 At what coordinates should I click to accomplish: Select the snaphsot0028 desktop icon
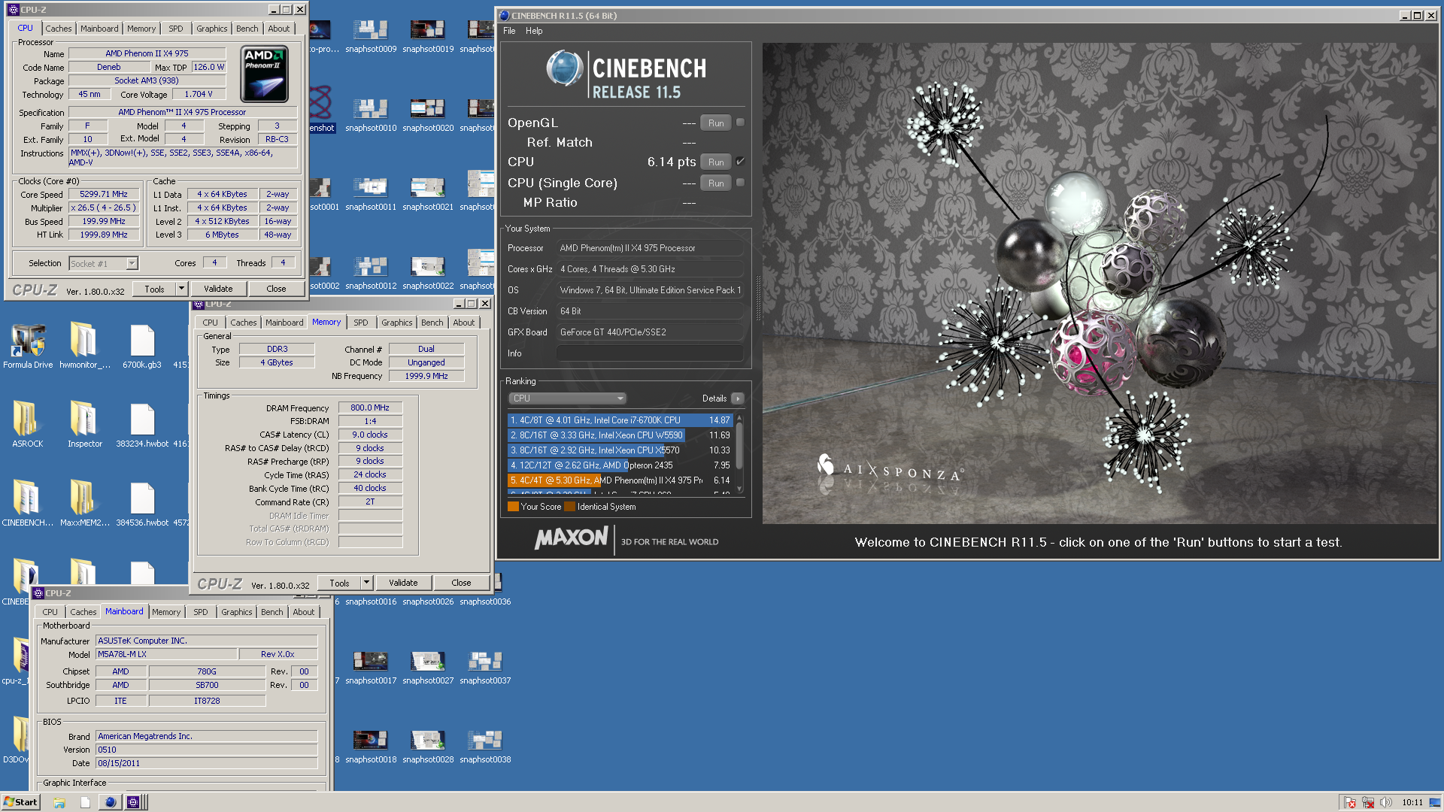coord(428,747)
